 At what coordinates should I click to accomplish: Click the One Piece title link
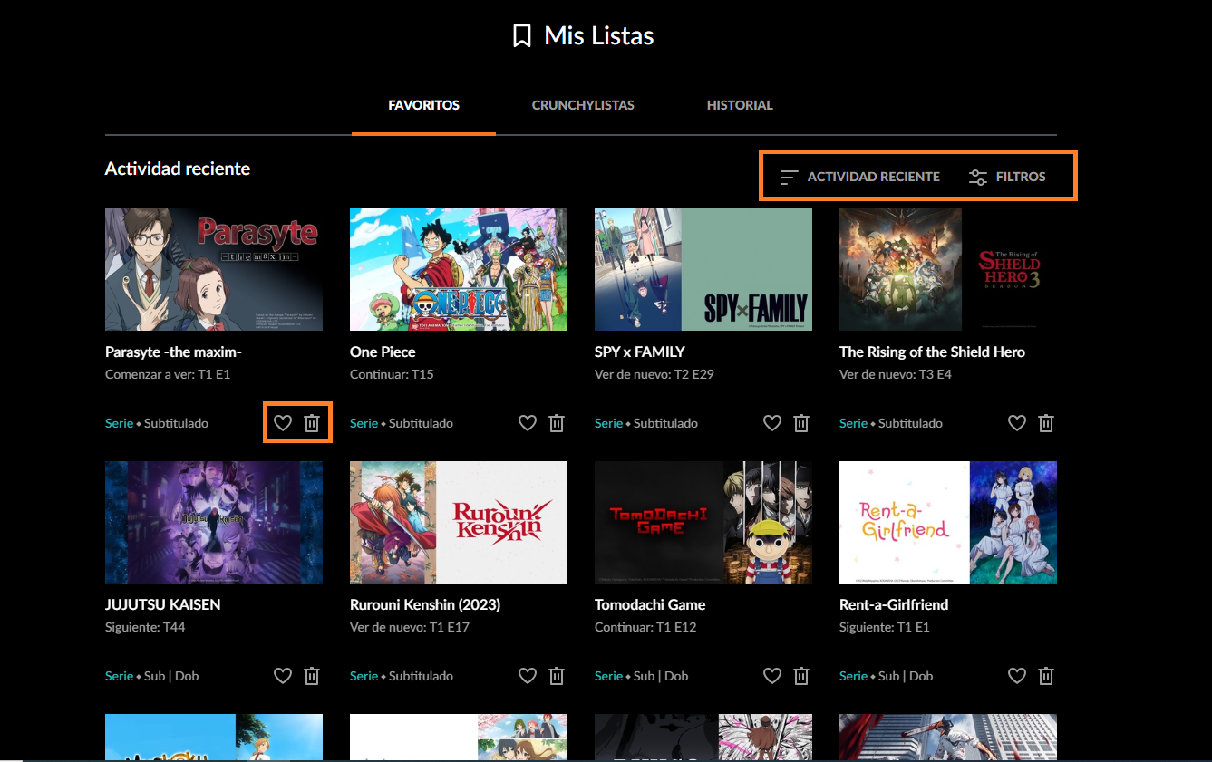pos(383,352)
